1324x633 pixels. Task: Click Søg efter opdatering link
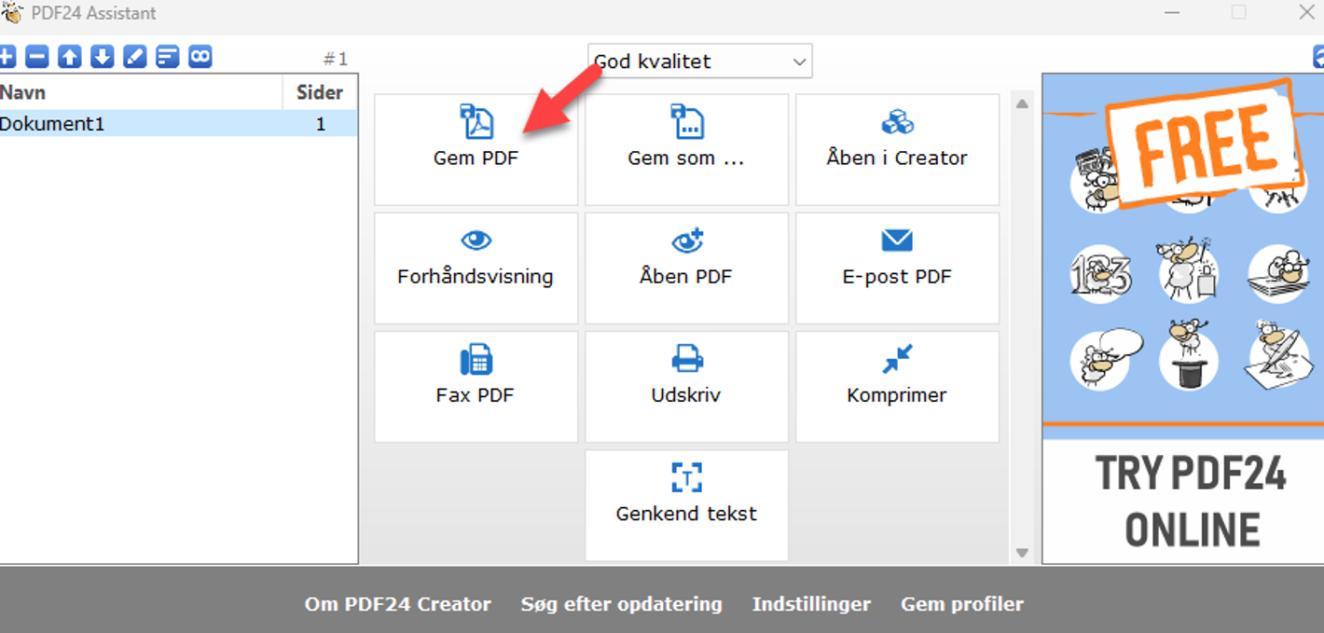point(621,604)
